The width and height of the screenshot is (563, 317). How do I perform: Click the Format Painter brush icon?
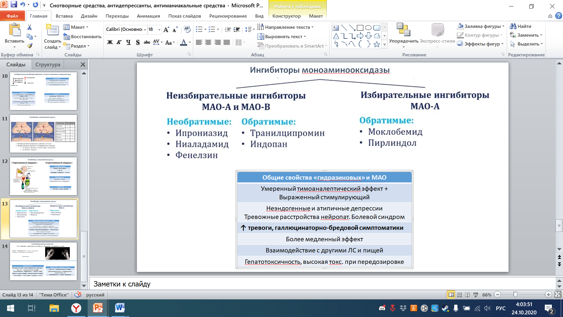29,46
